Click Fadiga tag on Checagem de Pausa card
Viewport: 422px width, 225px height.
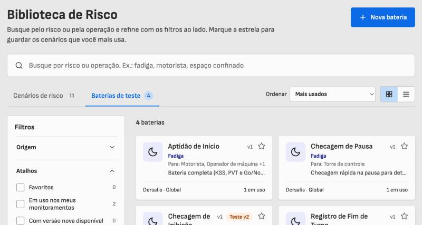pyautogui.click(x=319, y=156)
